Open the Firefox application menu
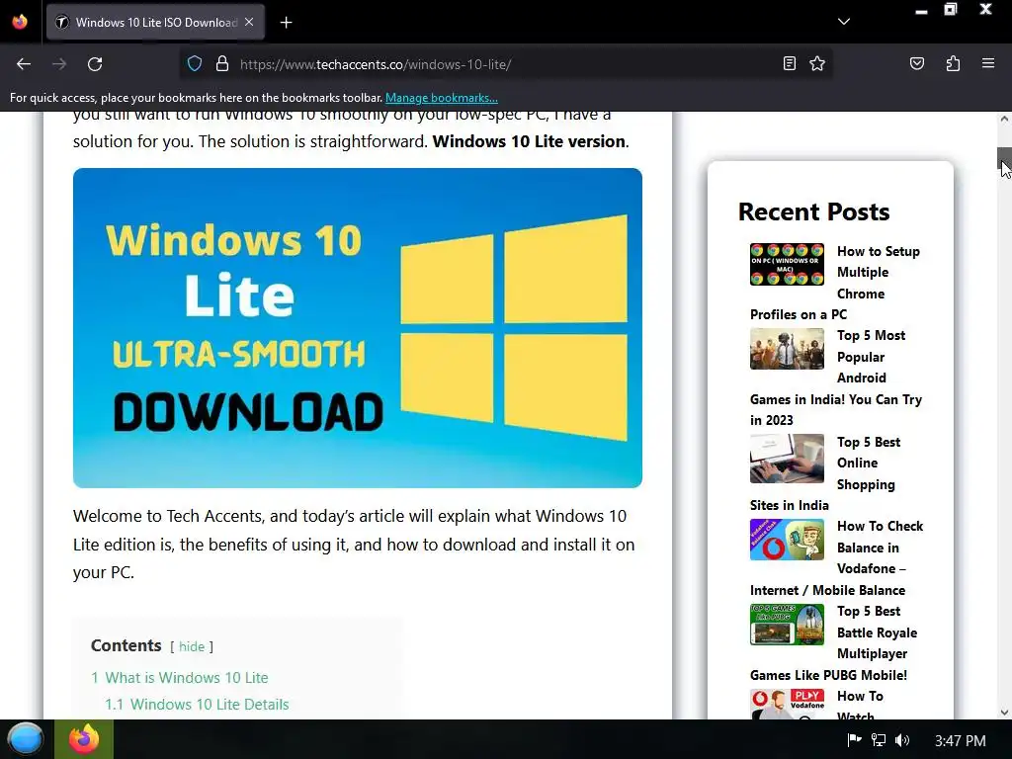This screenshot has width=1012, height=759. tap(988, 63)
